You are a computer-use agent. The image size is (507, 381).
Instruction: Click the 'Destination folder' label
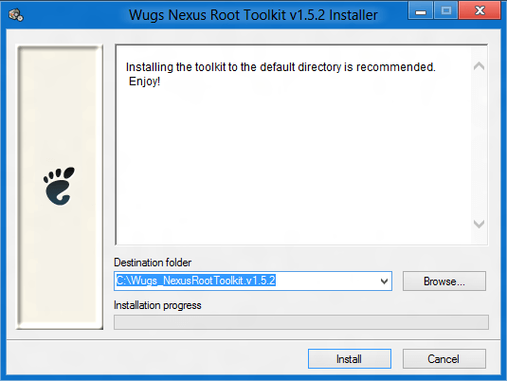point(153,263)
